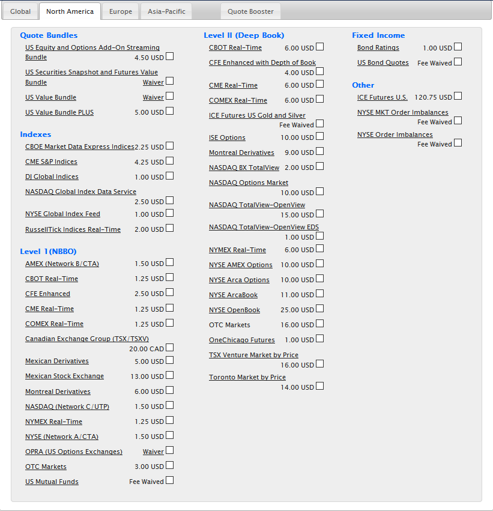Click NASDAQ Options Market link
493x511 pixels.
tap(249, 183)
